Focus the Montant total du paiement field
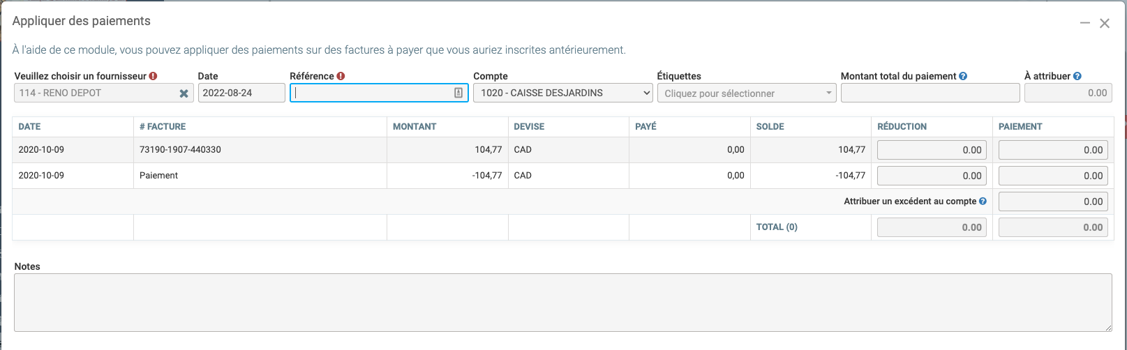 pyautogui.click(x=930, y=93)
